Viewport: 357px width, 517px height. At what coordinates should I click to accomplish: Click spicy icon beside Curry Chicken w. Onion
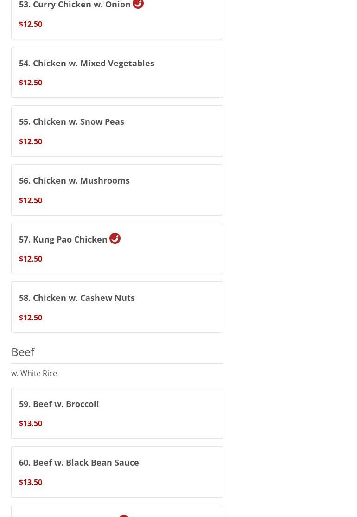point(138,4)
